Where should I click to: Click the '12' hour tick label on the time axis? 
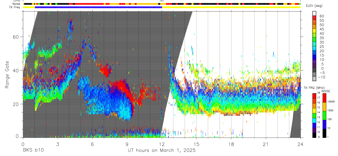[162, 144]
